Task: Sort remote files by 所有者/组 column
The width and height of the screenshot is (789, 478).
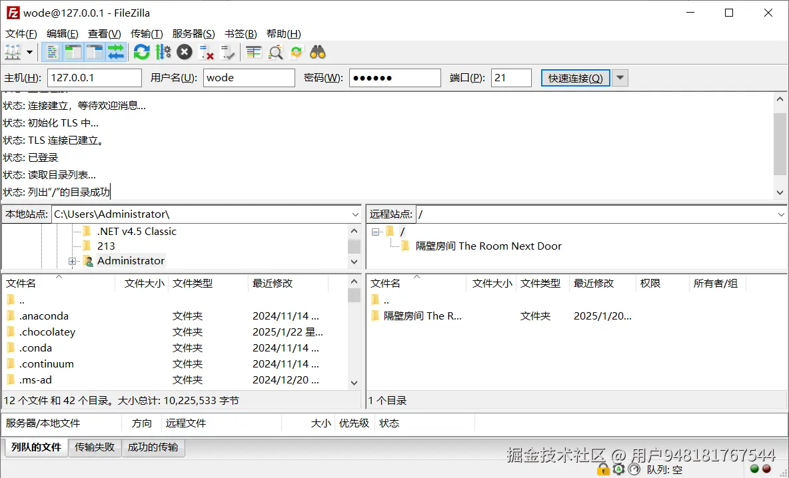Action: pyautogui.click(x=718, y=284)
